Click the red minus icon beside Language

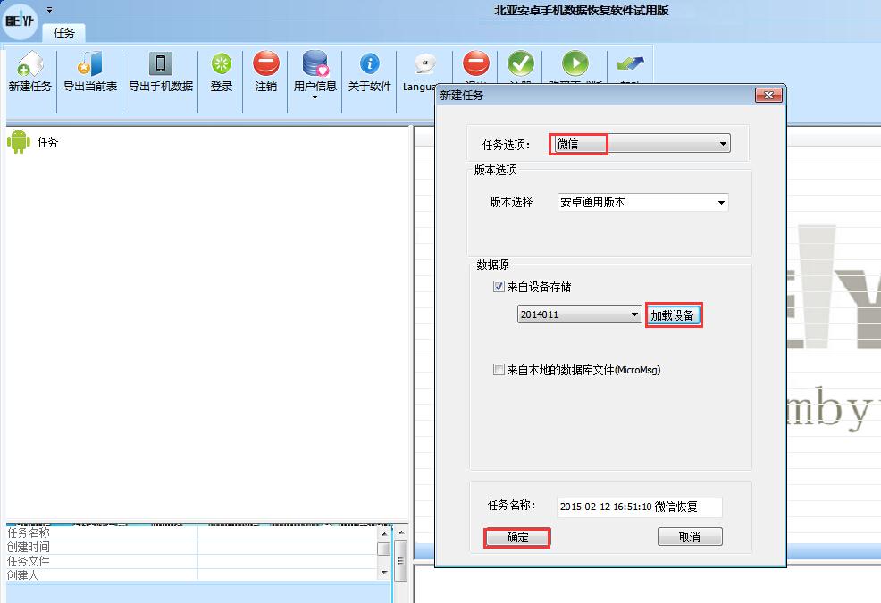(476, 63)
